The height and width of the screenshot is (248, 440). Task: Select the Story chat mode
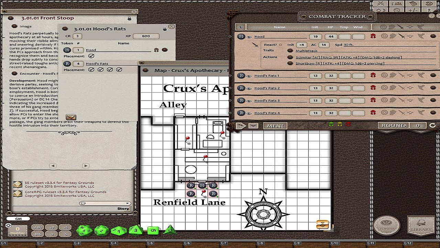click(x=123, y=209)
